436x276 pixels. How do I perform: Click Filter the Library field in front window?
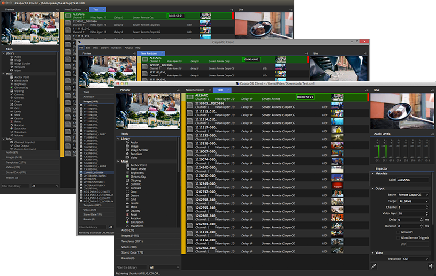(x=131, y=267)
